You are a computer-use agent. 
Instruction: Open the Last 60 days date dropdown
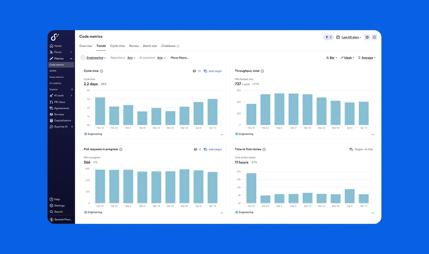349,37
